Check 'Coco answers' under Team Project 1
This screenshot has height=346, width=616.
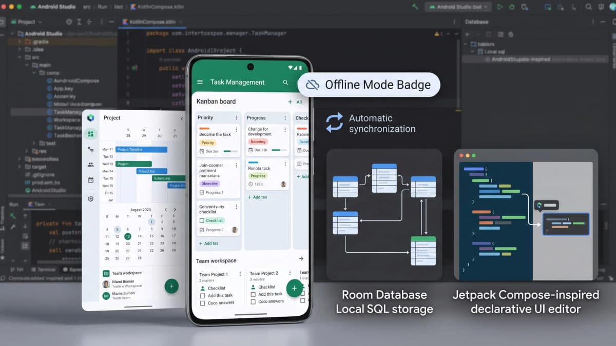pos(202,302)
